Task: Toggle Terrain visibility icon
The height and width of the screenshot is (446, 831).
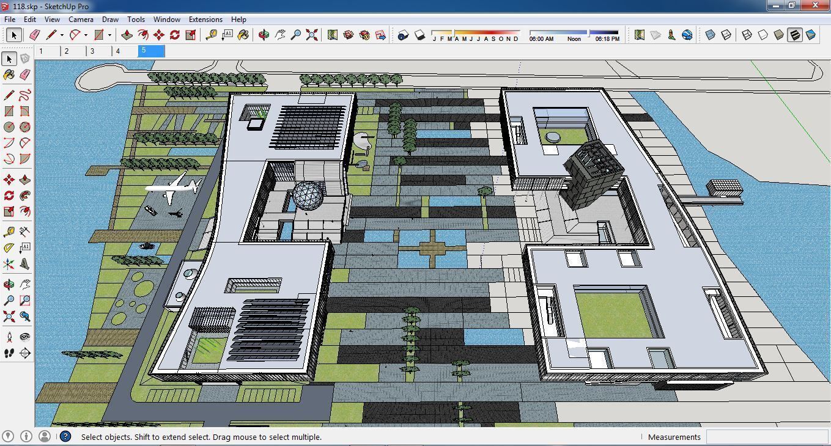Action: tap(656, 35)
